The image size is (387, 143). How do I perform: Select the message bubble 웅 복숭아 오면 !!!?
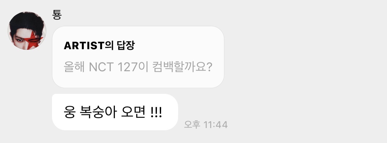pos(115,112)
